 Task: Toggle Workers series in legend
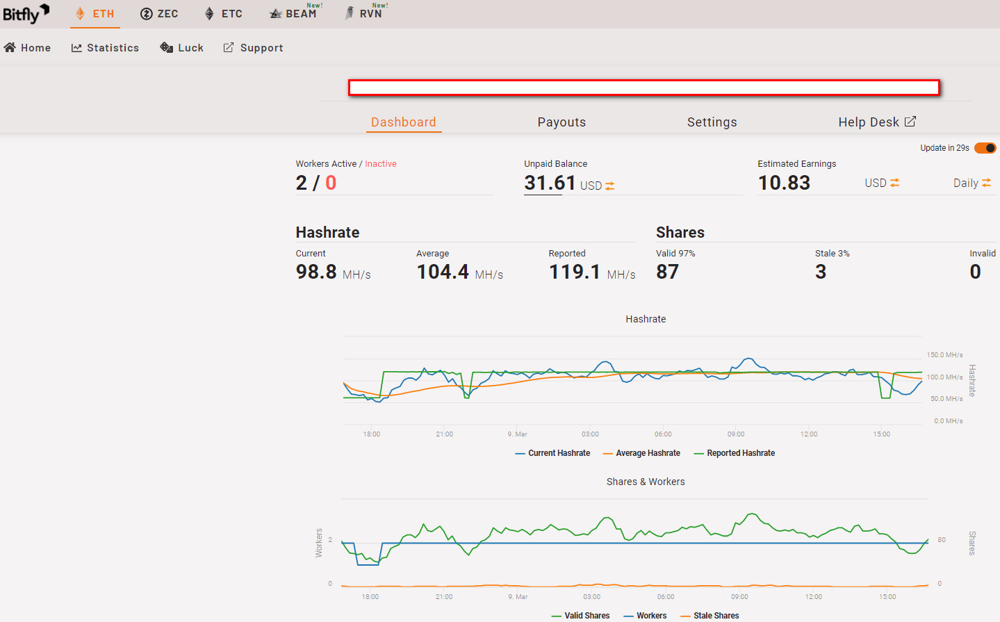pos(645,616)
